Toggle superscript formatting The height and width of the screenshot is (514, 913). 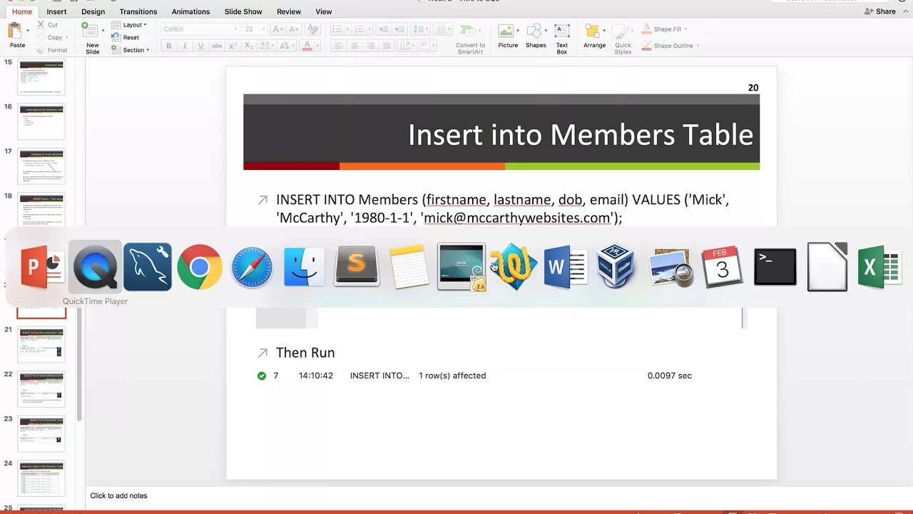pyautogui.click(x=233, y=46)
